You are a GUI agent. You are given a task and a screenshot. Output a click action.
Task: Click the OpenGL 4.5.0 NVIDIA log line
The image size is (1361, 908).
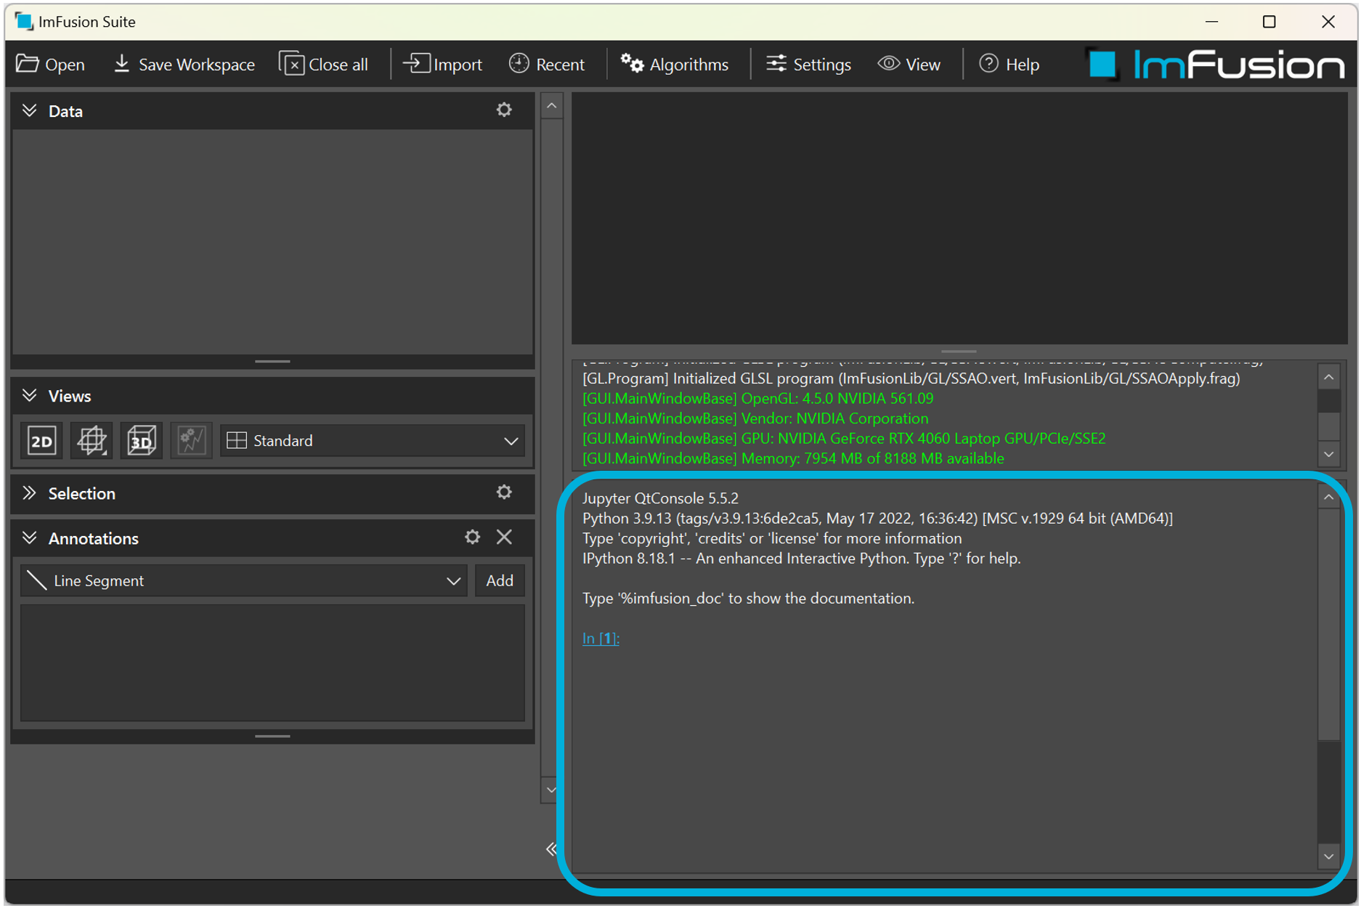[757, 399]
